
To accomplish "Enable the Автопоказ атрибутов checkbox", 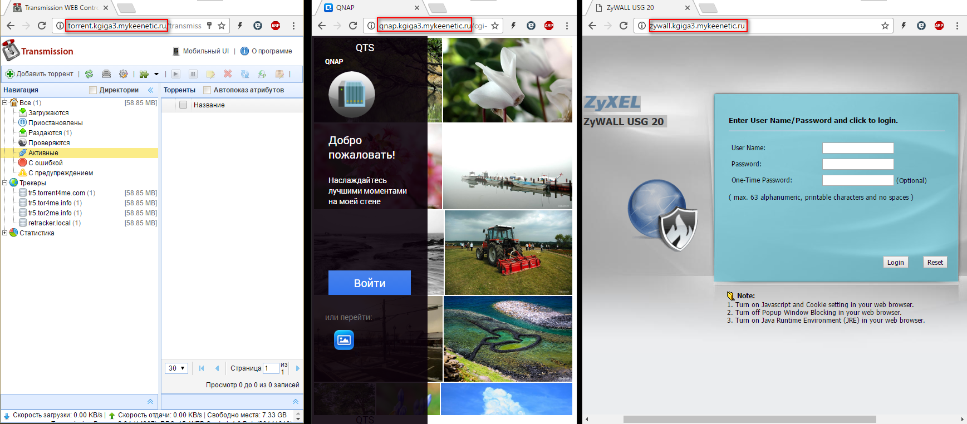I will (207, 90).
